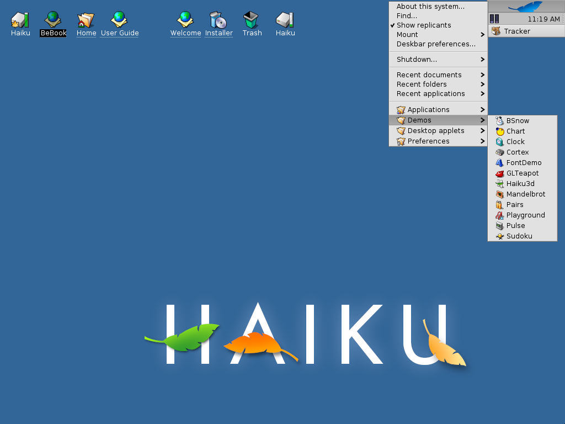The height and width of the screenshot is (424, 565).
Task: Expand the Applications submenu arrow
Action: click(482, 110)
